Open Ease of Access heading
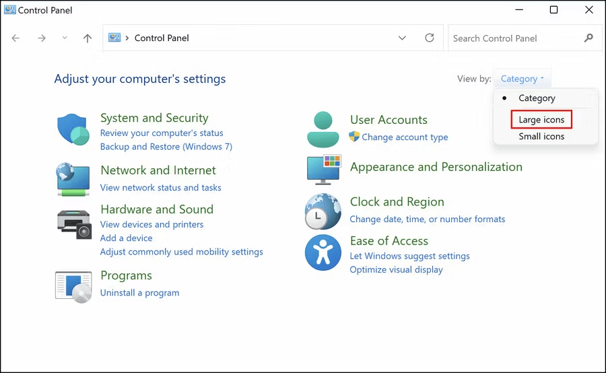606x373 pixels. click(x=389, y=241)
